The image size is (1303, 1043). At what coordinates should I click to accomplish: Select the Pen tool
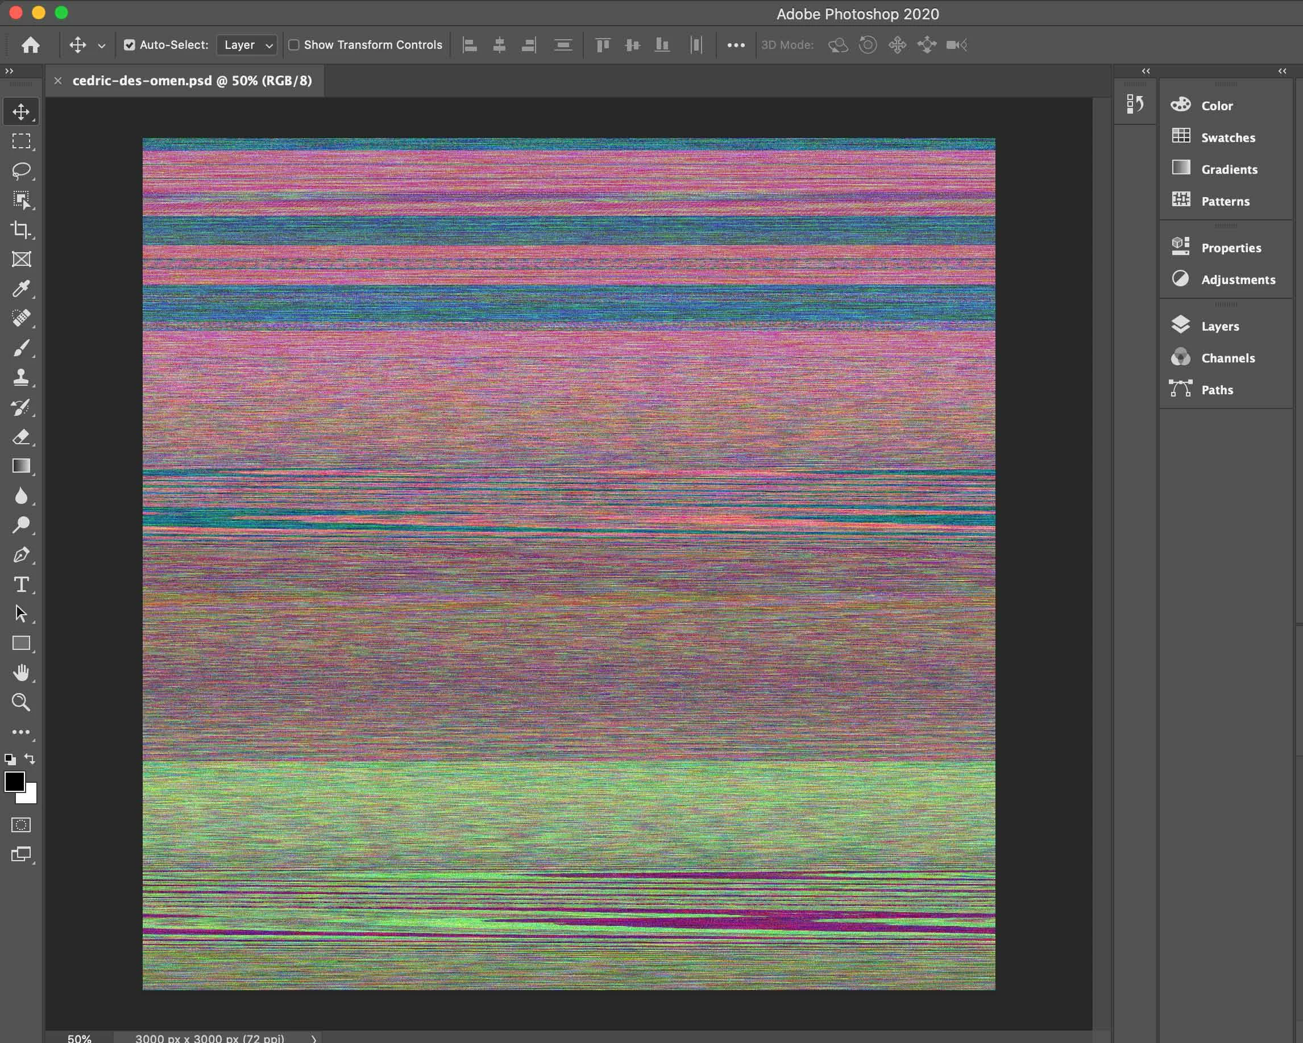tap(21, 555)
